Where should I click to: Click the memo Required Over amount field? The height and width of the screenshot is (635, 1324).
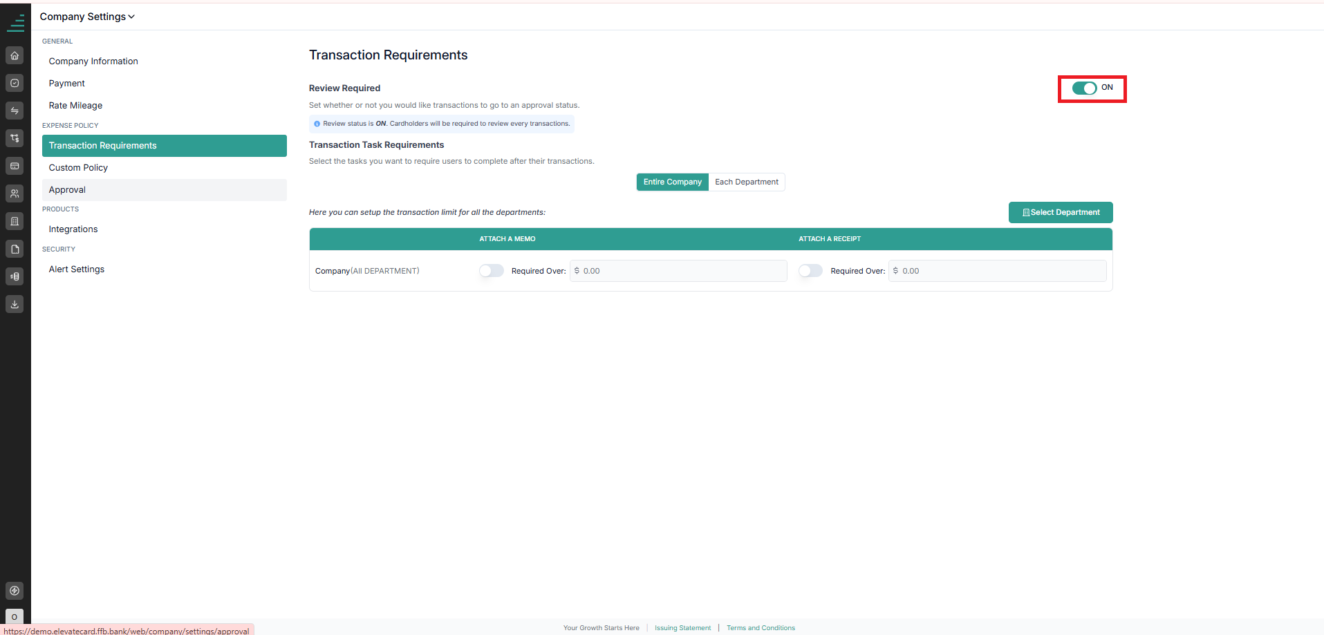(678, 271)
